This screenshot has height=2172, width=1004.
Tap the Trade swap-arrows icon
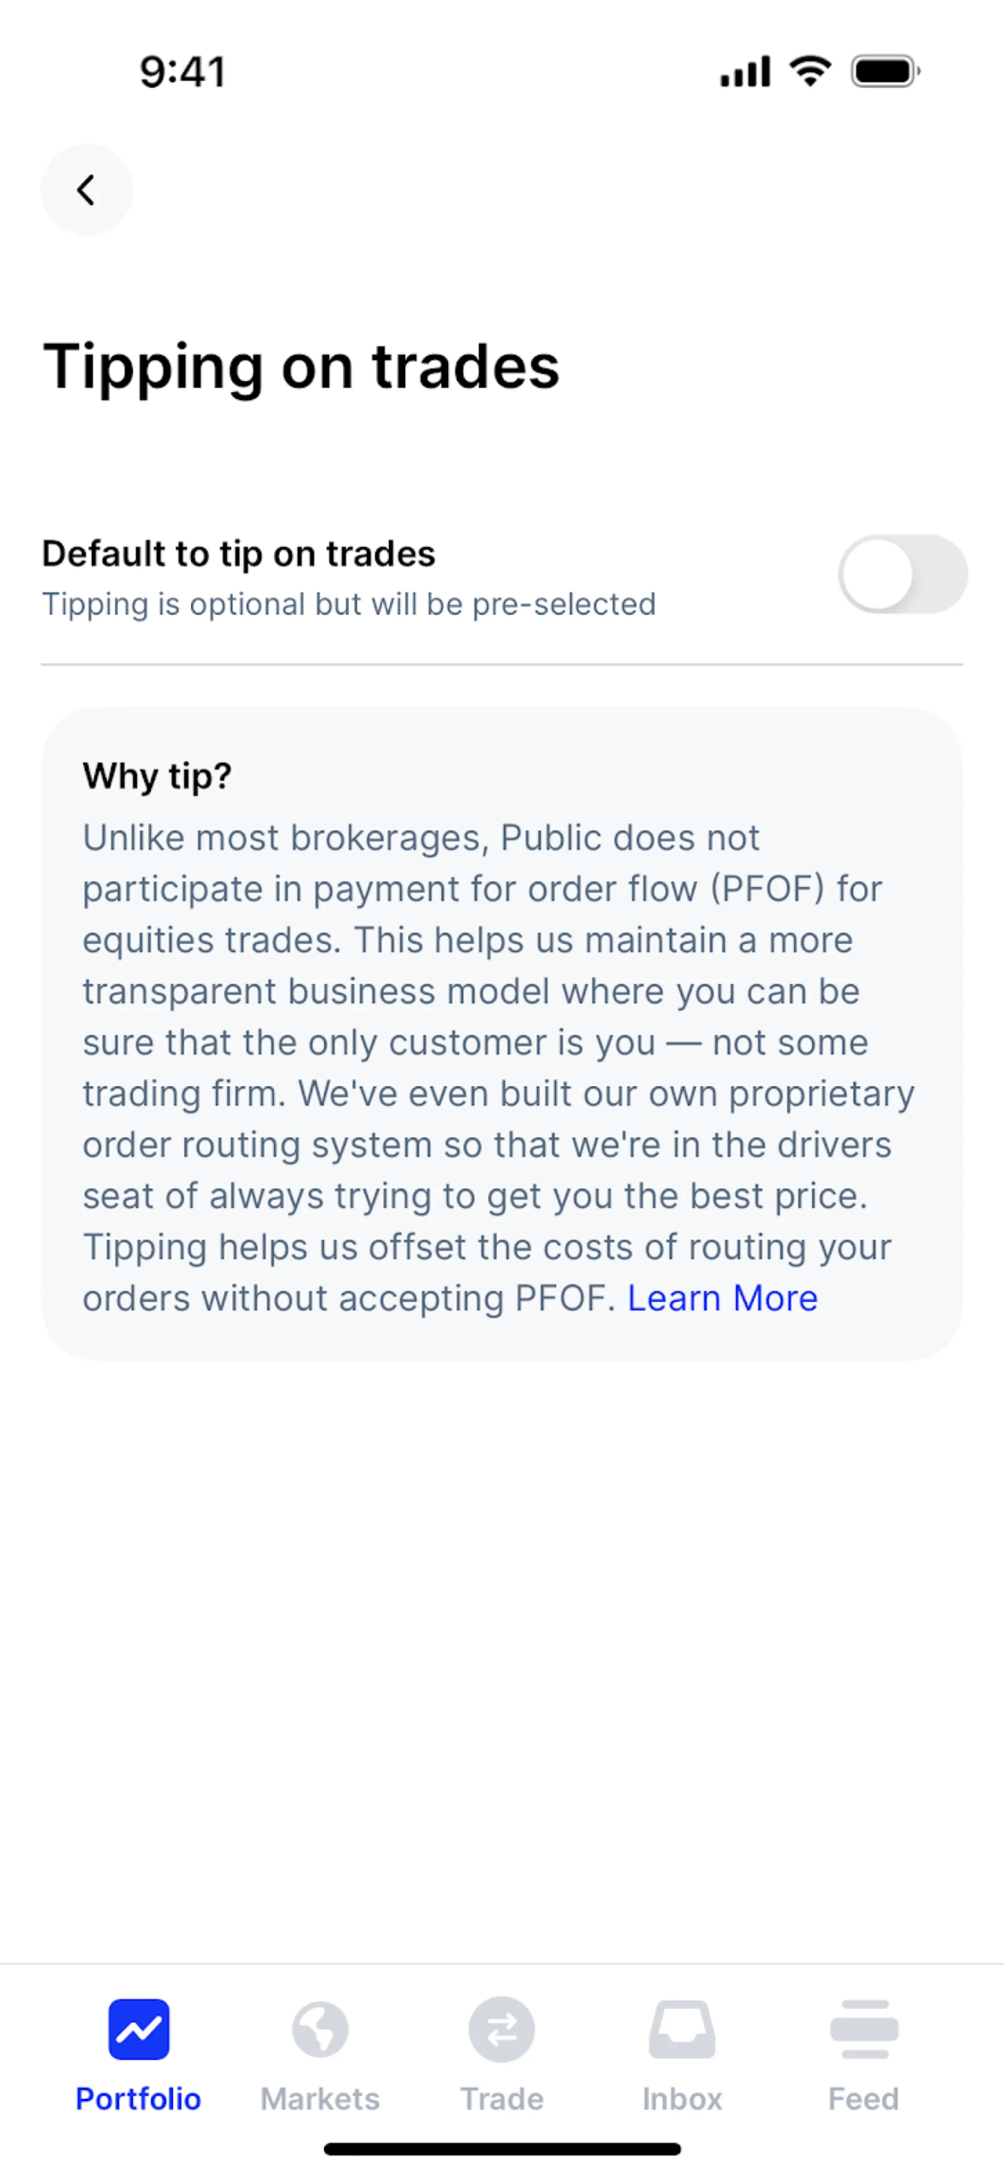point(501,2029)
